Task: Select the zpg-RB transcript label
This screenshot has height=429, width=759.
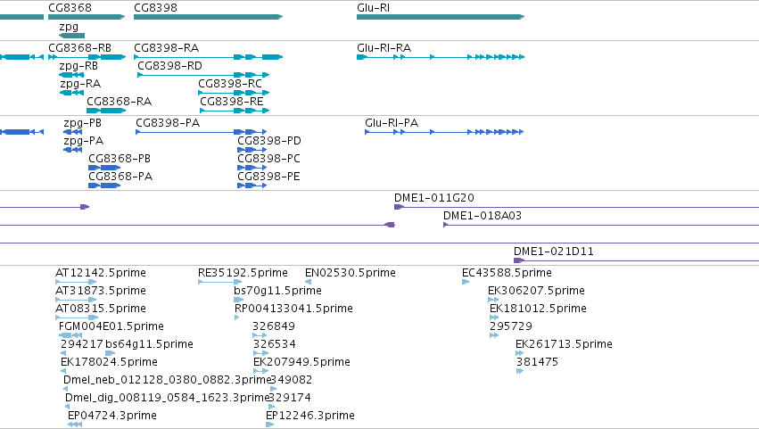Action: tap(78, 66)
